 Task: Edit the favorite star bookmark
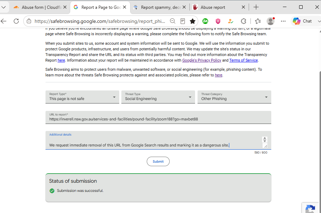click(193, 21)
